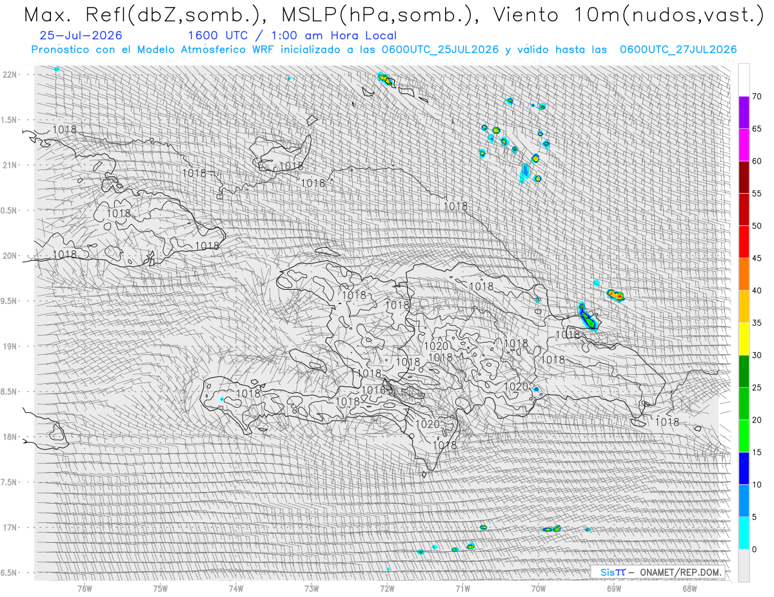This screenshot has width=774, height=597.
Task: Select the magenta 60-65 dBZ color band
Action: click(x=744, y=145)
